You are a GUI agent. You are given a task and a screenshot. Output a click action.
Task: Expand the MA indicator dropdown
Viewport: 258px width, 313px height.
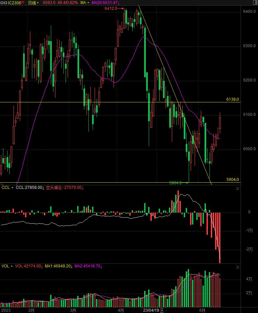85,3
